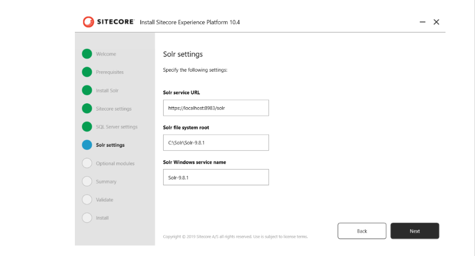Click 'Install Sitecore Experience Platform 10.4' title
Viewport: 475px width, 256px height.
click(190, 23)
